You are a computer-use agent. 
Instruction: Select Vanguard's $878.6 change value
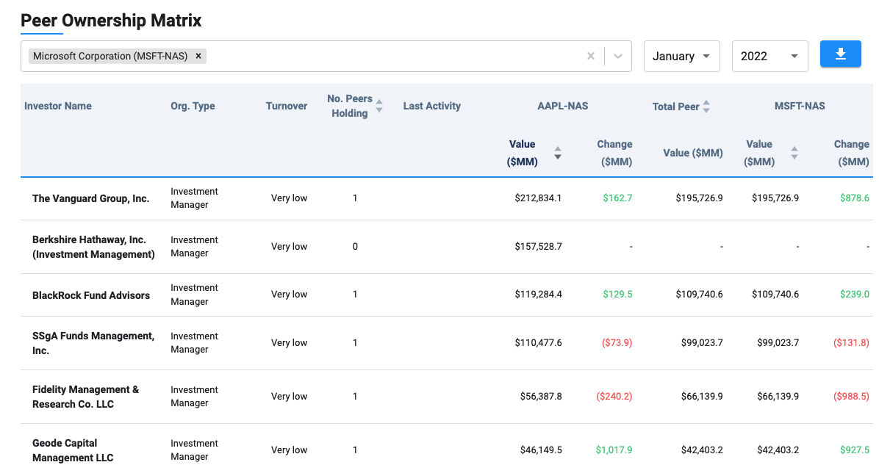tap(855, 198)
